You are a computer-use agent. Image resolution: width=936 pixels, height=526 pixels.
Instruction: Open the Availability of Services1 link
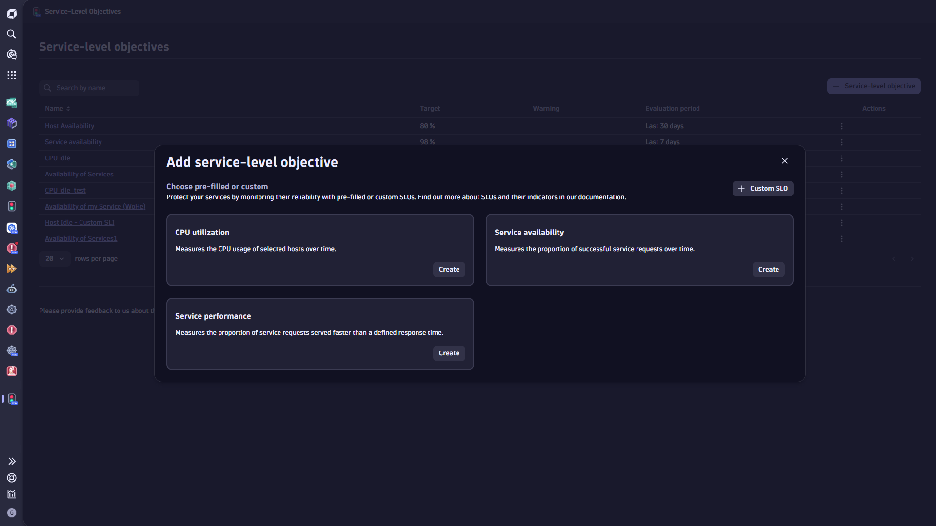point(80,238)
